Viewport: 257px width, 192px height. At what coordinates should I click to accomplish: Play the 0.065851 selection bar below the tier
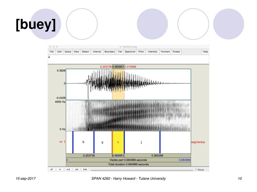pos(118,155)
